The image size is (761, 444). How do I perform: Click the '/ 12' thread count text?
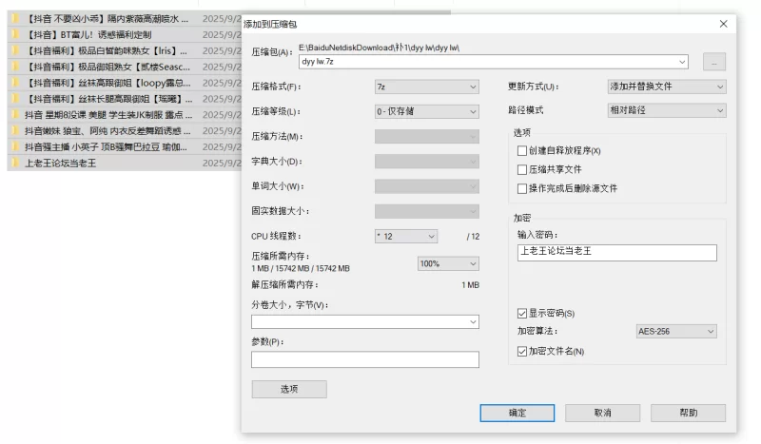click(473, 237)
